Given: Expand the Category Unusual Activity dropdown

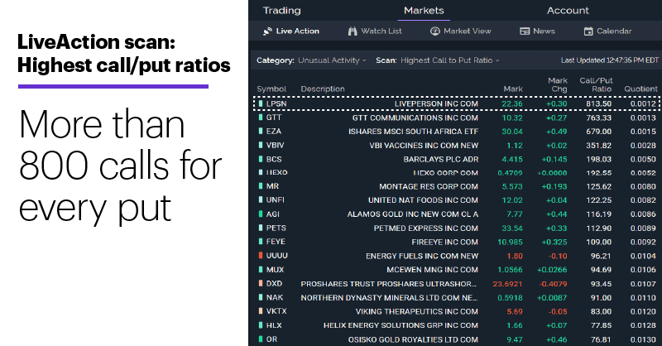Looking at the screenshot, I should pos(332,60).
